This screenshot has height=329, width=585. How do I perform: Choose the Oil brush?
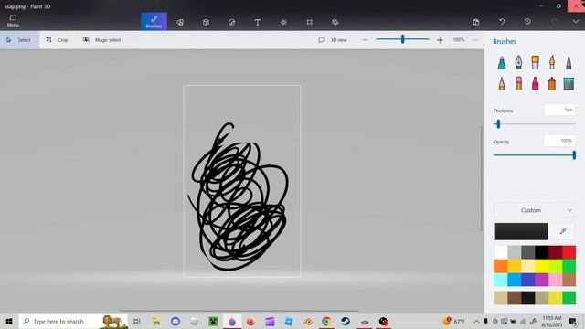click(x=536, y=63)
